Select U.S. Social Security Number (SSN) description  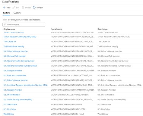coord(112,99)
